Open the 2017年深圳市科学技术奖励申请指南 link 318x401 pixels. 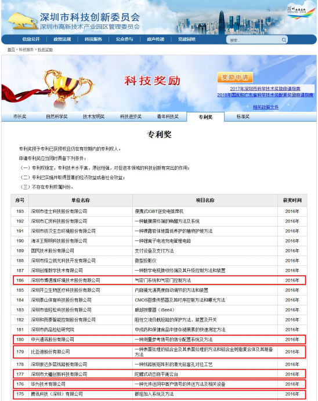click(x=265, y=89)
